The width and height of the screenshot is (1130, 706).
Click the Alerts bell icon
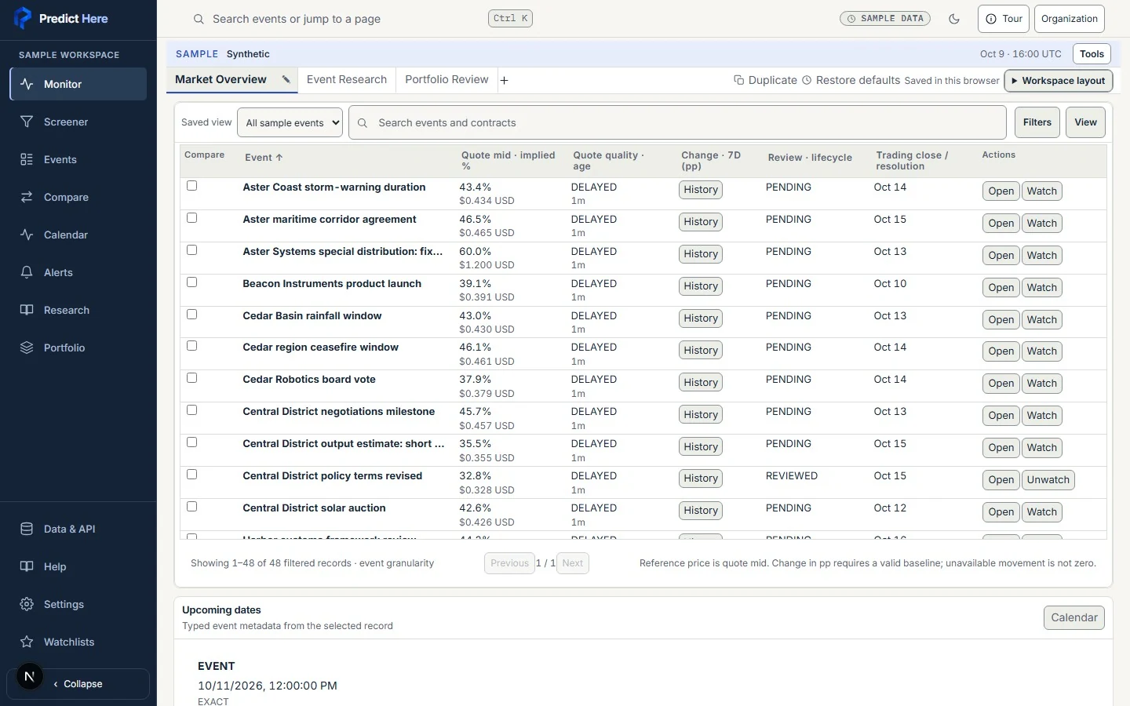(x=27, y=272)
